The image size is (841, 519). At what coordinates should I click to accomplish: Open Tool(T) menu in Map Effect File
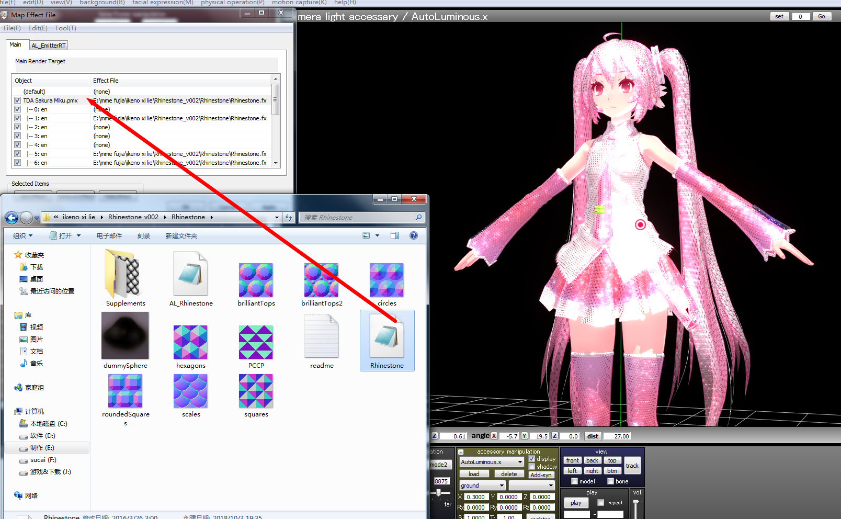click(x=65, y=28)
